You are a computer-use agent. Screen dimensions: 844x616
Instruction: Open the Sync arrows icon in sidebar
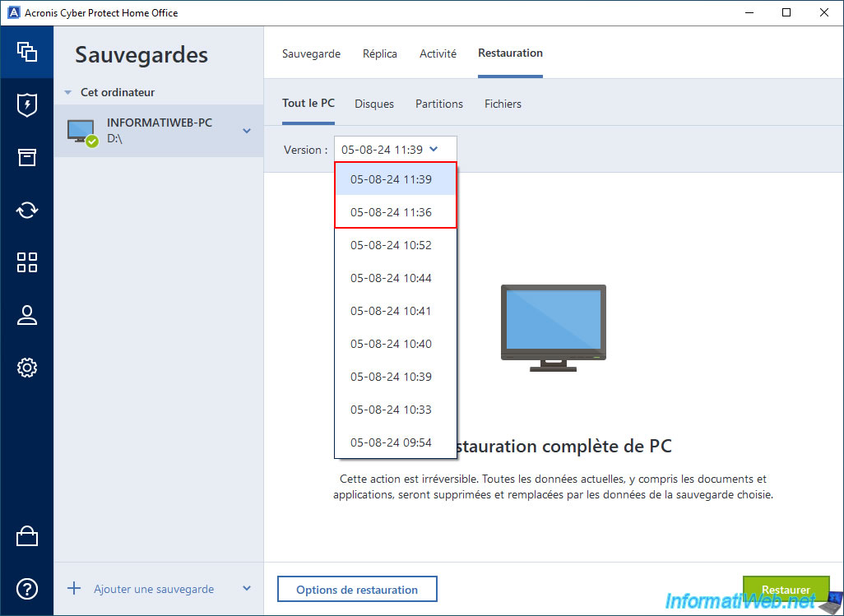[27, 210]
